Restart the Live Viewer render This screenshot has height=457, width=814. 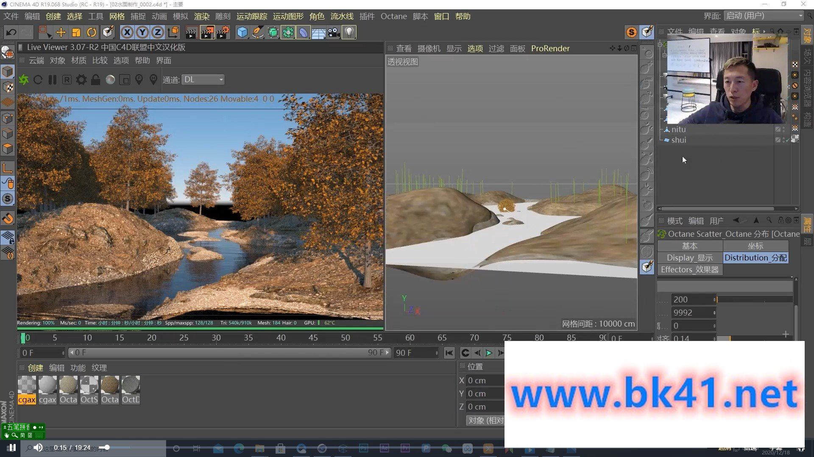tap(38, 80)
